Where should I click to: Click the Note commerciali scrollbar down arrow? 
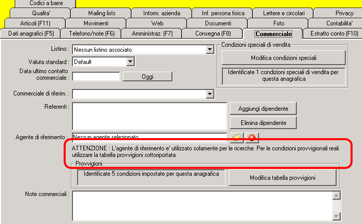pos(337,216)
